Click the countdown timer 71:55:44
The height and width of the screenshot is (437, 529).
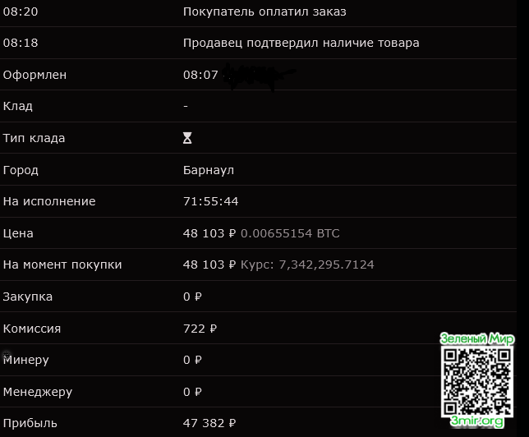[210, 201]
